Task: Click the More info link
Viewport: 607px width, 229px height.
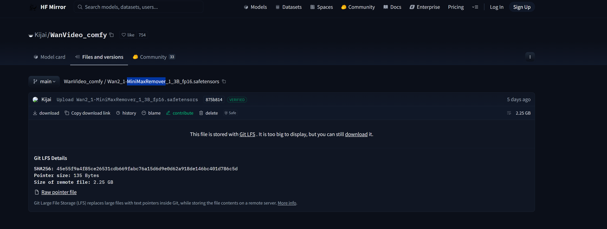Action: click(x=287, y=203)
